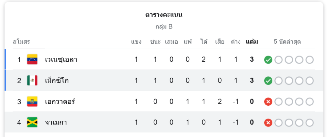Screen dimensions: 327x137
Task: Click Venezuela's green win checkmark icon
Action: 268,60
